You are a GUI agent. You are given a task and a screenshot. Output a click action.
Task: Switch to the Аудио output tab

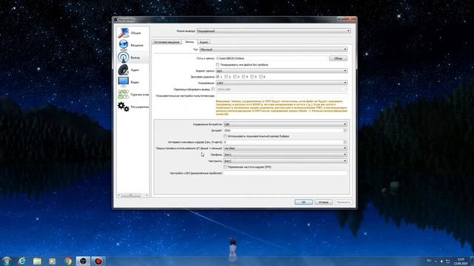tap(204, 42)
